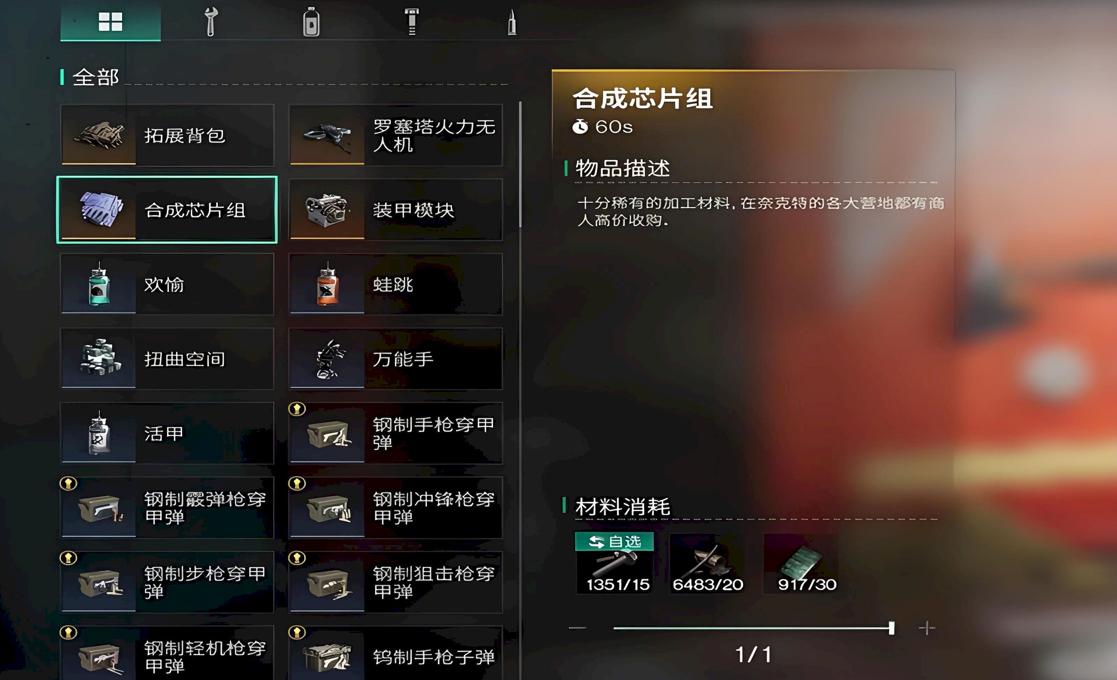Image resolution: width=1117 pixels, height=680 pixels.
Task: Select the 罗塞塔火力无人机 recipe
Action: pos(396,135)
